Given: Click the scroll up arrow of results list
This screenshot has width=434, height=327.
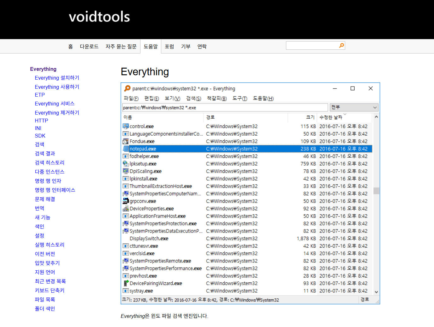Looking at the screenshot, I should pos(376,117).
